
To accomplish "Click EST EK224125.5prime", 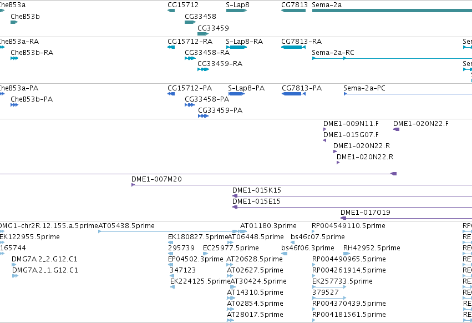I will pyautogui.click(x=200, y=282).
